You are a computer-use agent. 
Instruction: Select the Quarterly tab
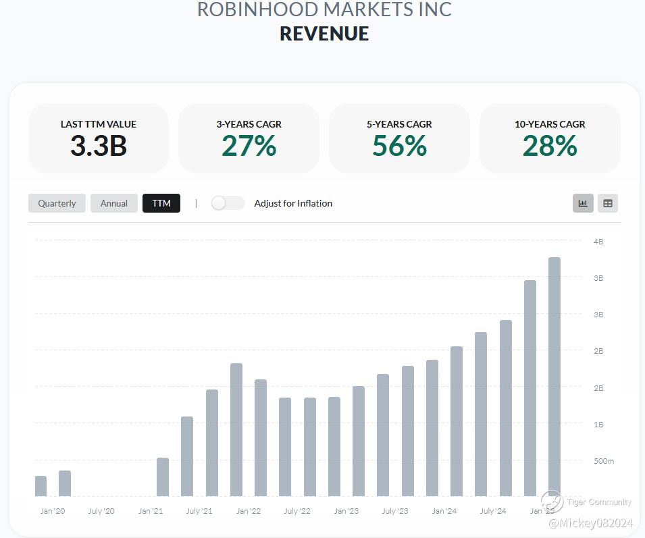[57, 203]
